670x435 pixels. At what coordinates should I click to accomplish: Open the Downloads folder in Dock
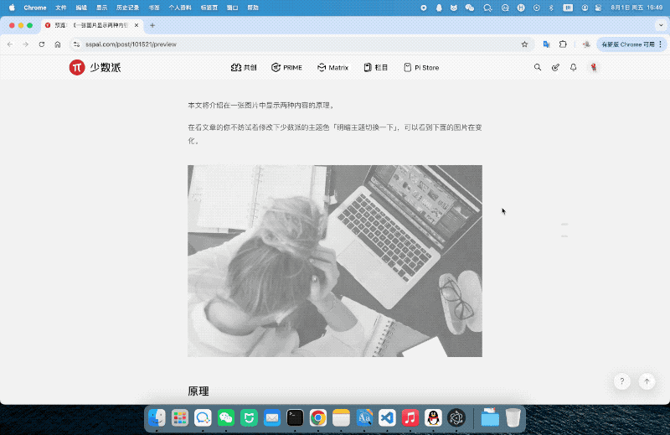[490, 417]
